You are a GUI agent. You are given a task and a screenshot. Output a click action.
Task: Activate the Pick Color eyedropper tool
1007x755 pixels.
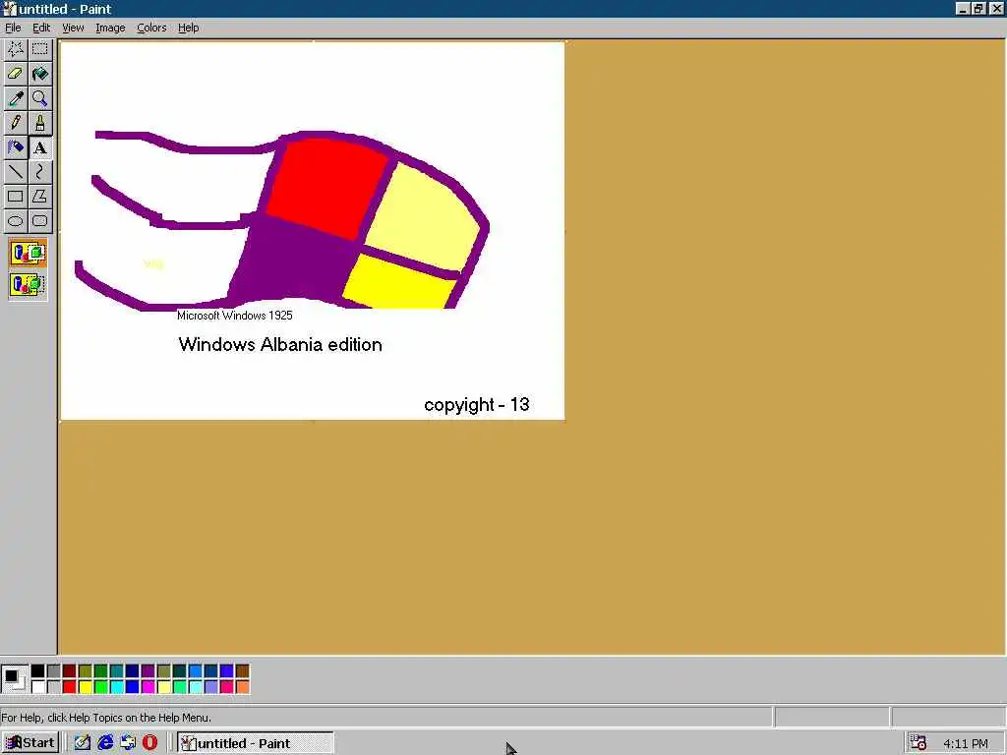[x=16, y=98]
